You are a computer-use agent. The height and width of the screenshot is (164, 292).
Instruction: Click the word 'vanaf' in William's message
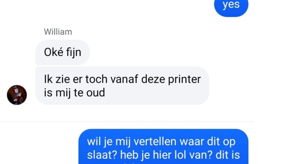(x=124, y=79)
